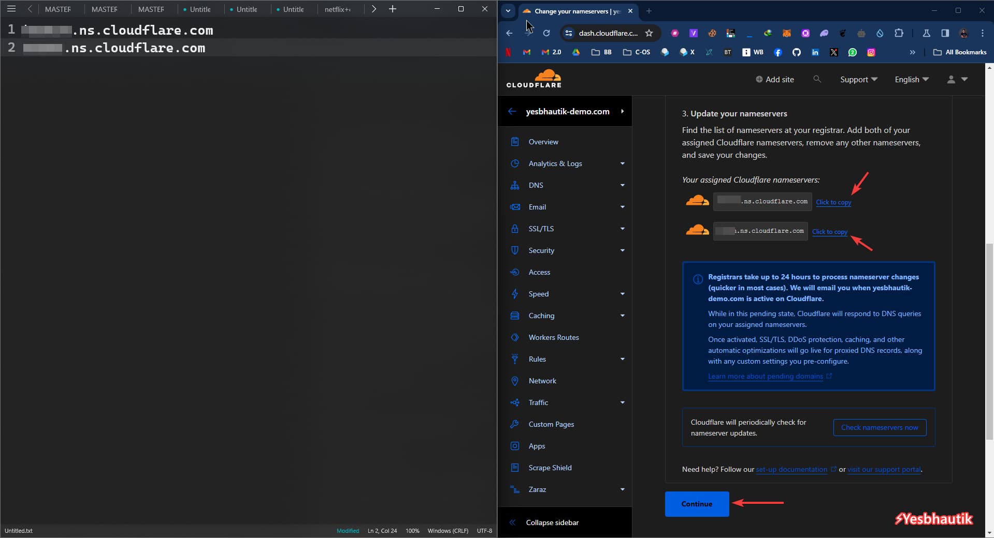Click Add site in header

(774, 79)
